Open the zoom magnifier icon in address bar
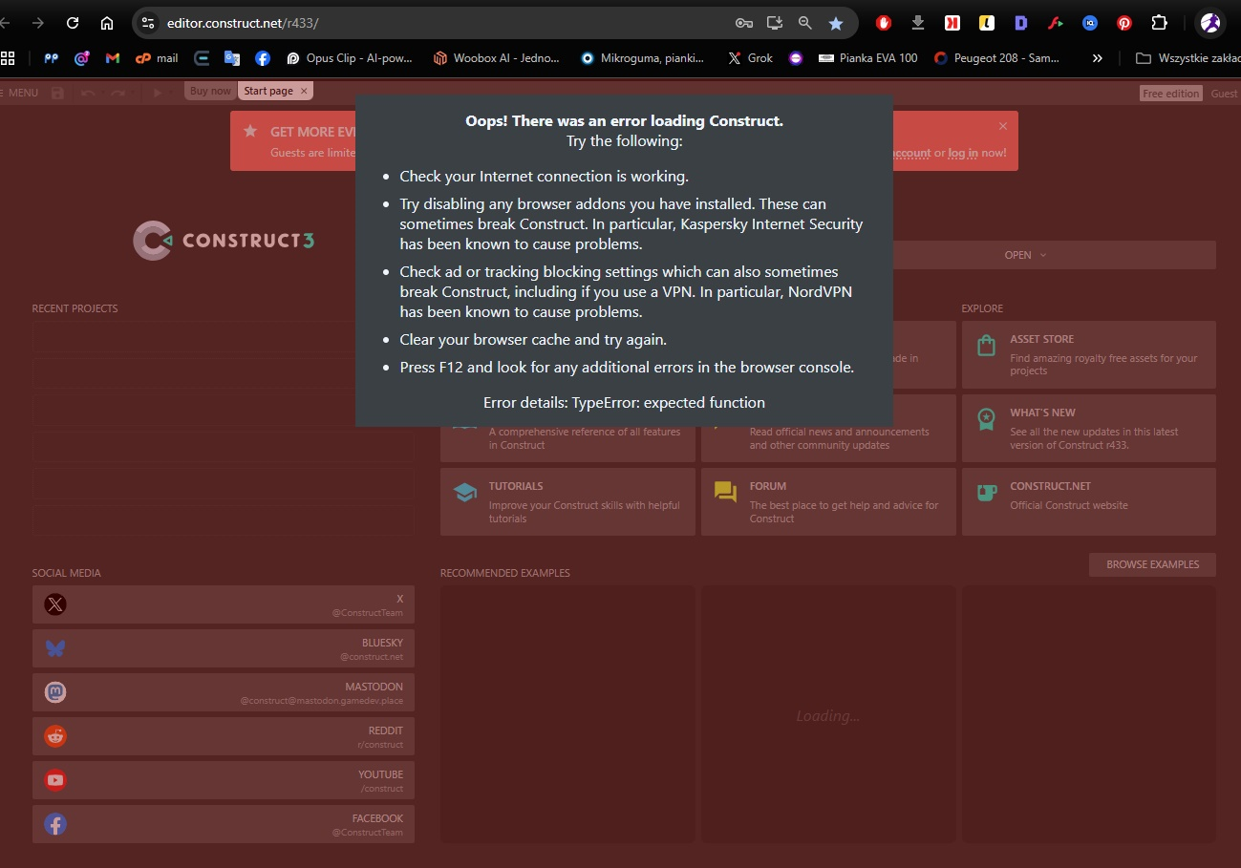 pos(805,23)
